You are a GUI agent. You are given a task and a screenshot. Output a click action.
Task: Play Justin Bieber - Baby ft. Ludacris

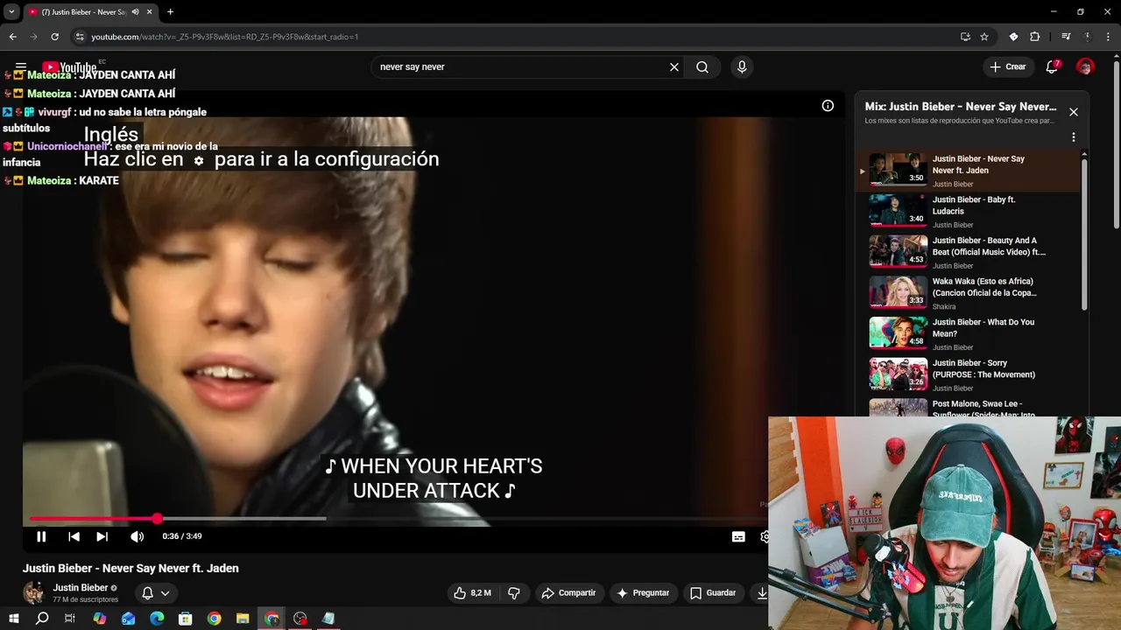969,211
